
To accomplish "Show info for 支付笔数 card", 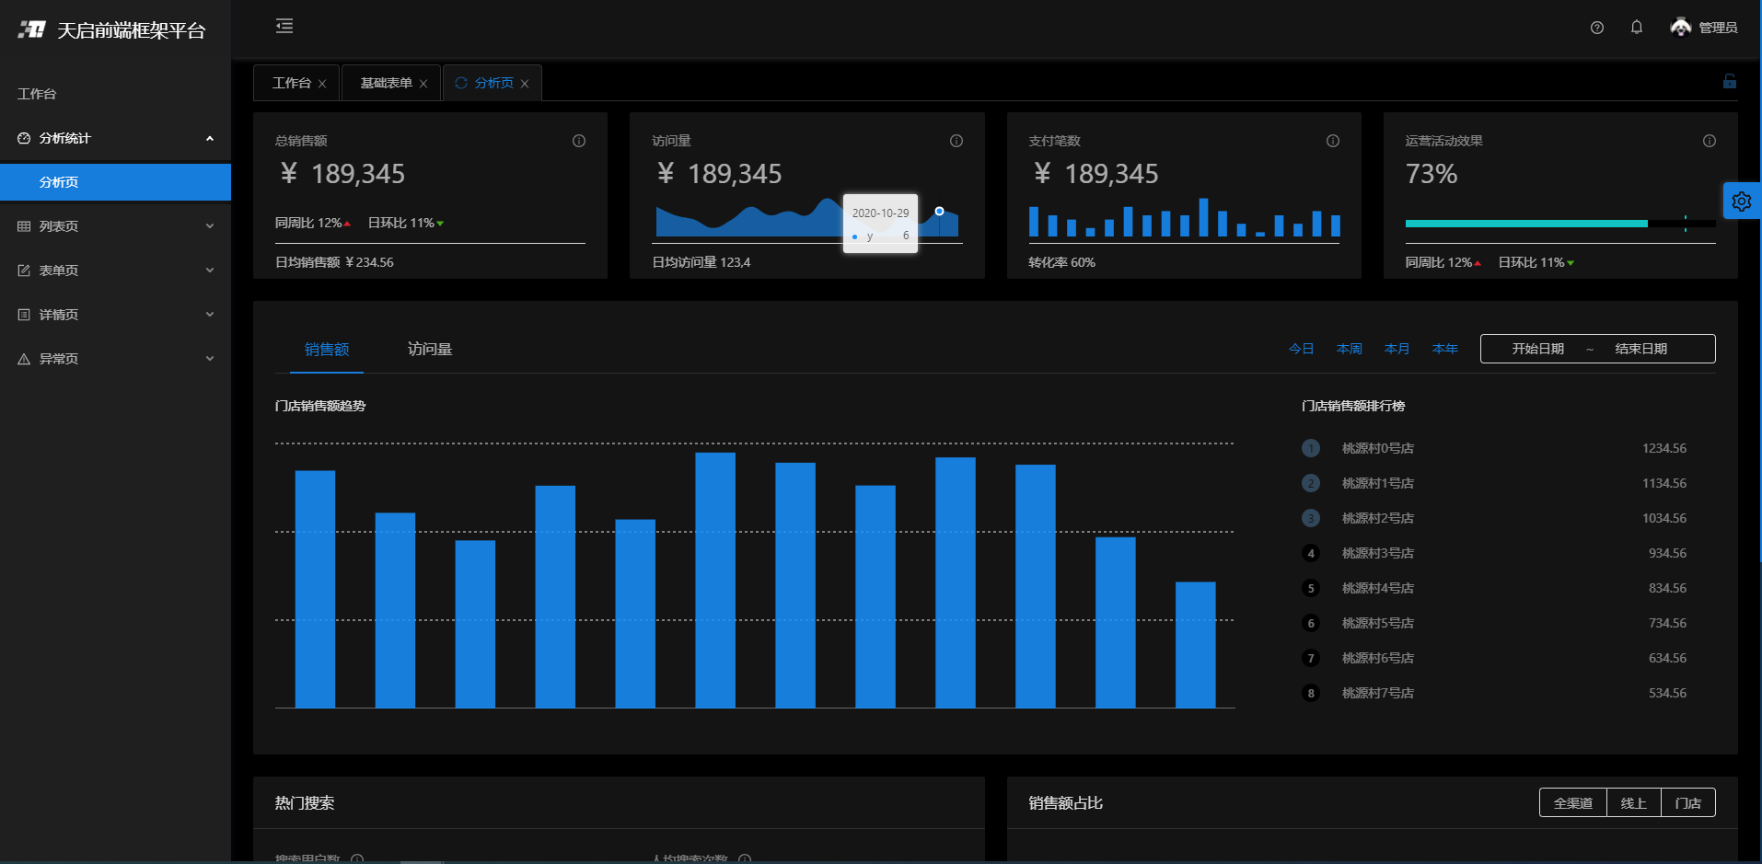I will tap(1333, 141).
